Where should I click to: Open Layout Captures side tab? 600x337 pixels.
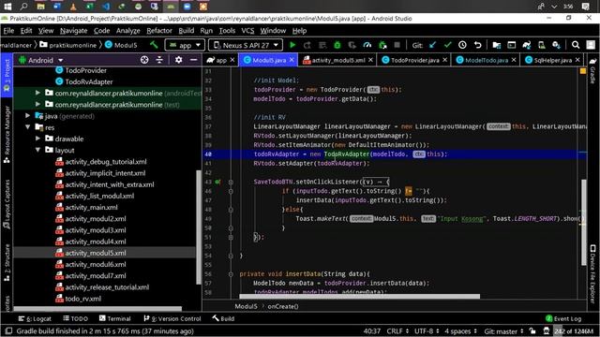pos(7,204)
